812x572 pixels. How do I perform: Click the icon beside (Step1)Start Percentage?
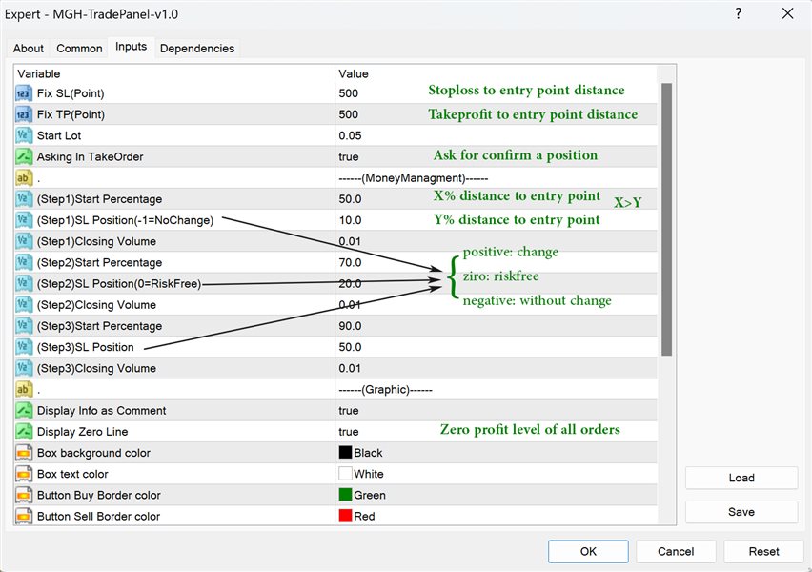coord(24,199)
